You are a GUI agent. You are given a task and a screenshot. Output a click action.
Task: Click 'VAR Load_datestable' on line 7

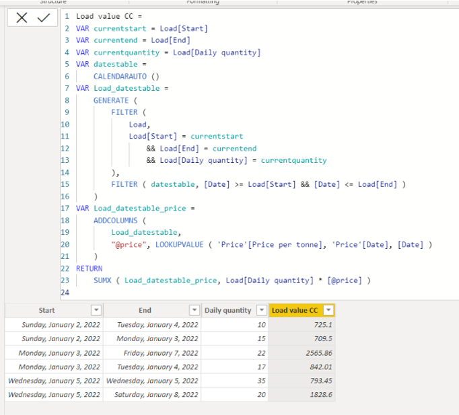pyautogui.click(x=118, y=88)
